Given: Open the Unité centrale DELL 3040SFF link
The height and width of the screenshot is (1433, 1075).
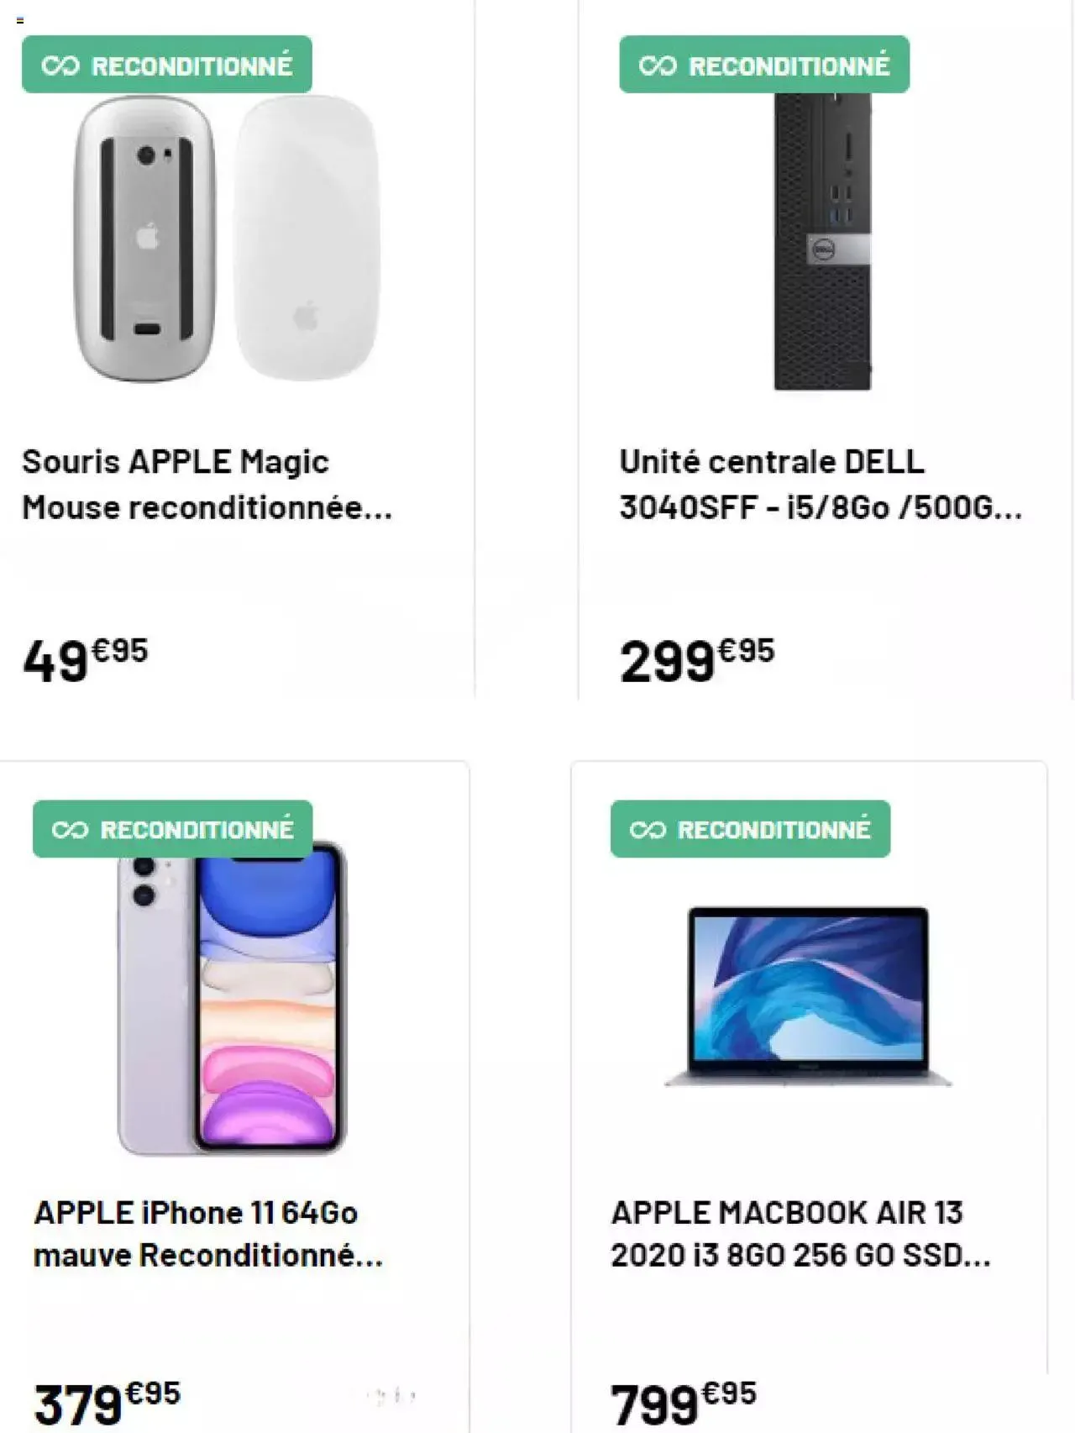Looking at the screenshot, I should point(820,485).
